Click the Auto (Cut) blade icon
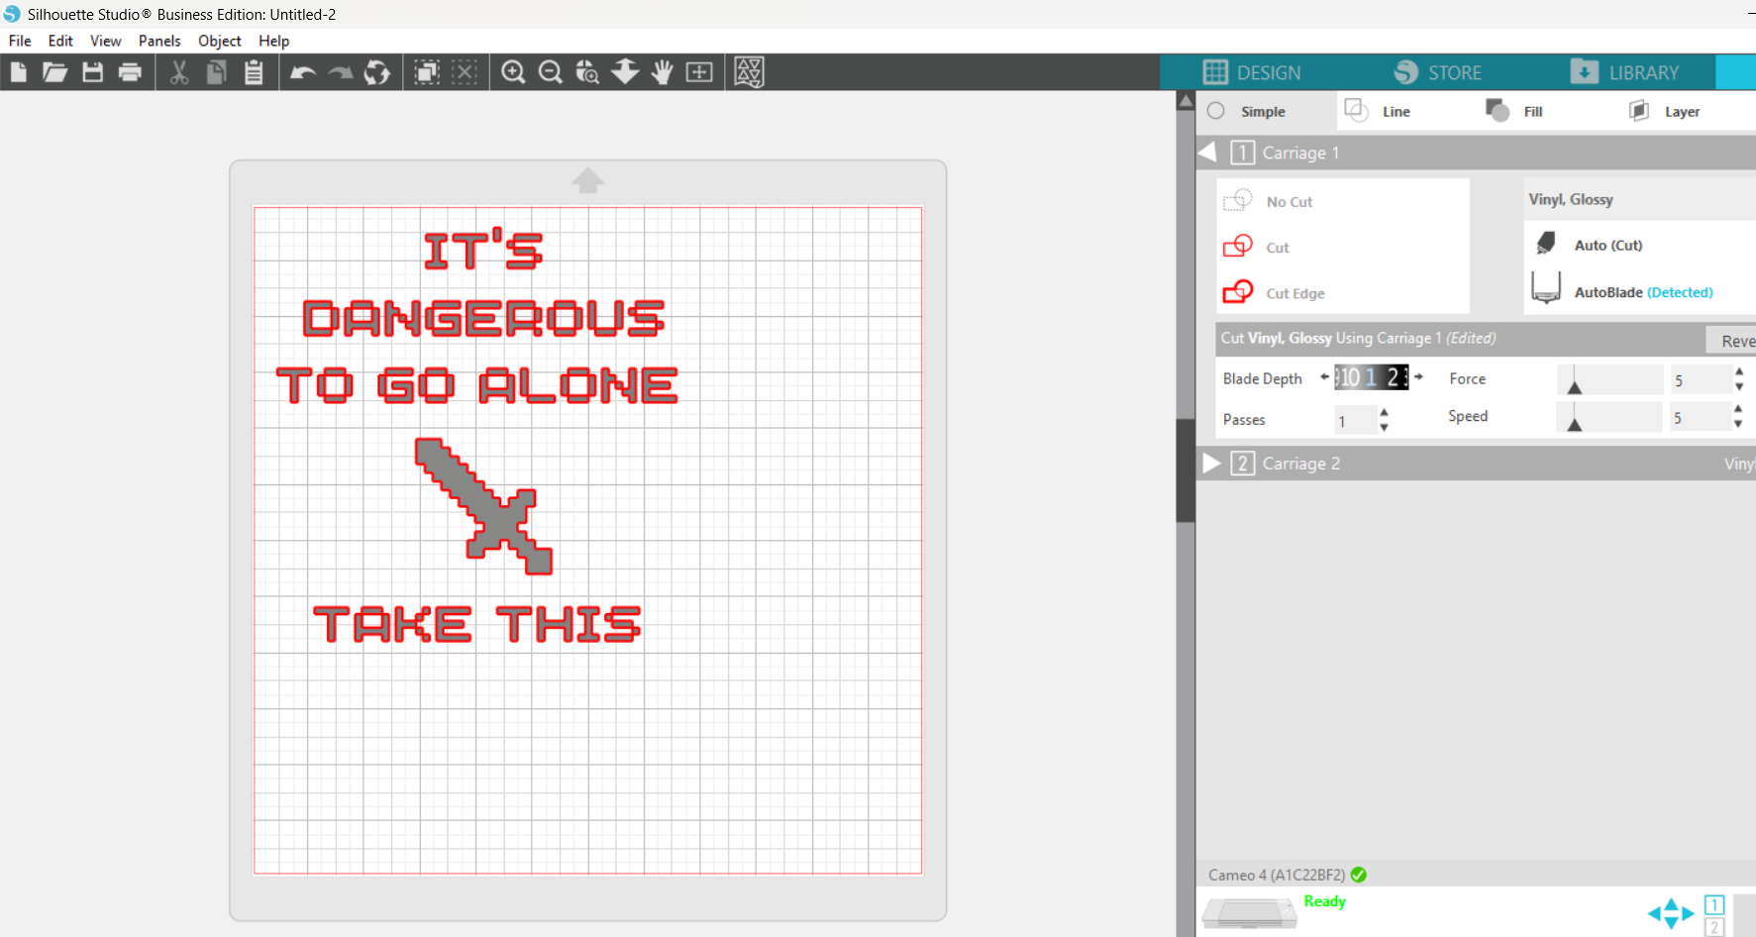 click(x=1546, y=244)
